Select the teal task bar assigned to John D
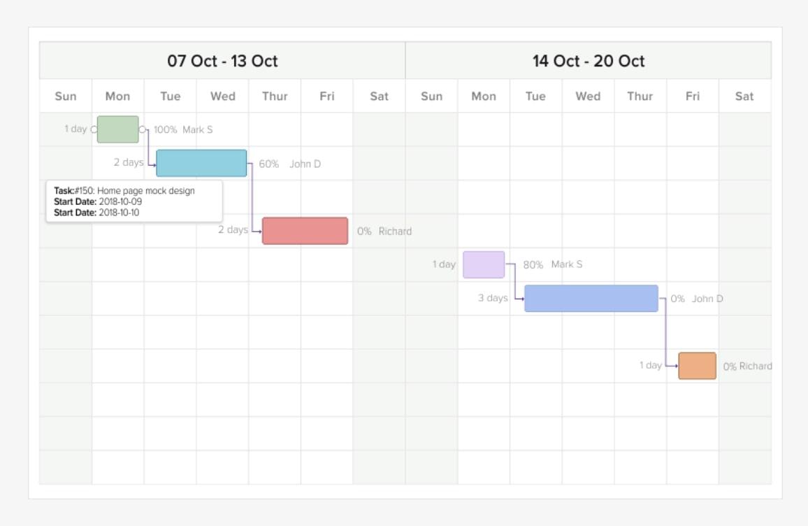This screenshot has width=808, height=526. [x=201, y=163]
